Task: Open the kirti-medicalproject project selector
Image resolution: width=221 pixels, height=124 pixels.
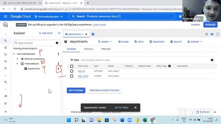Action: click(49, 17)
